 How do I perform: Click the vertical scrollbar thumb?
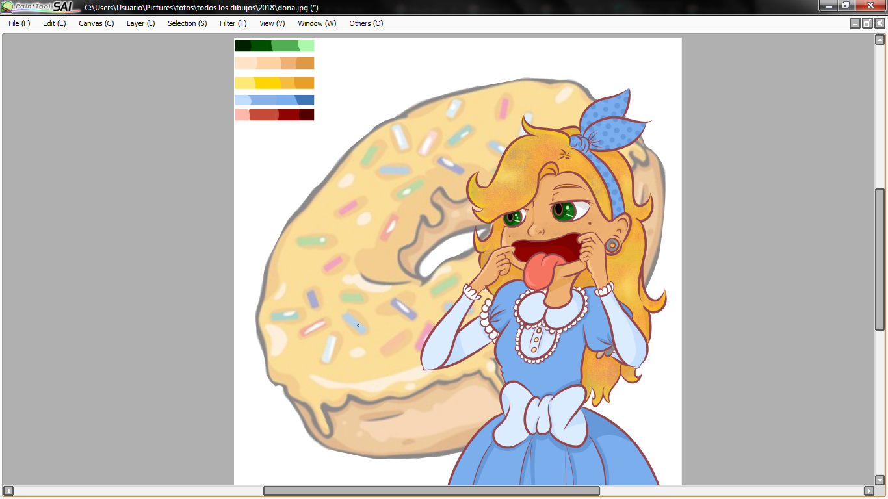pos(880,260)
